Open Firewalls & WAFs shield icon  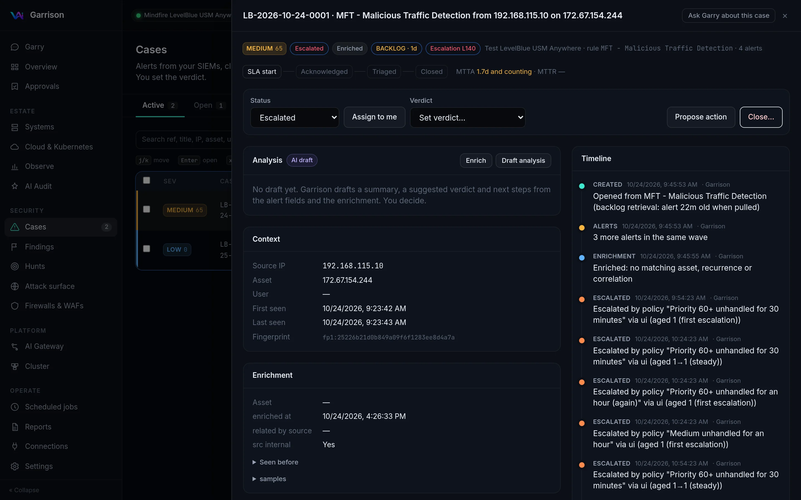14,306
